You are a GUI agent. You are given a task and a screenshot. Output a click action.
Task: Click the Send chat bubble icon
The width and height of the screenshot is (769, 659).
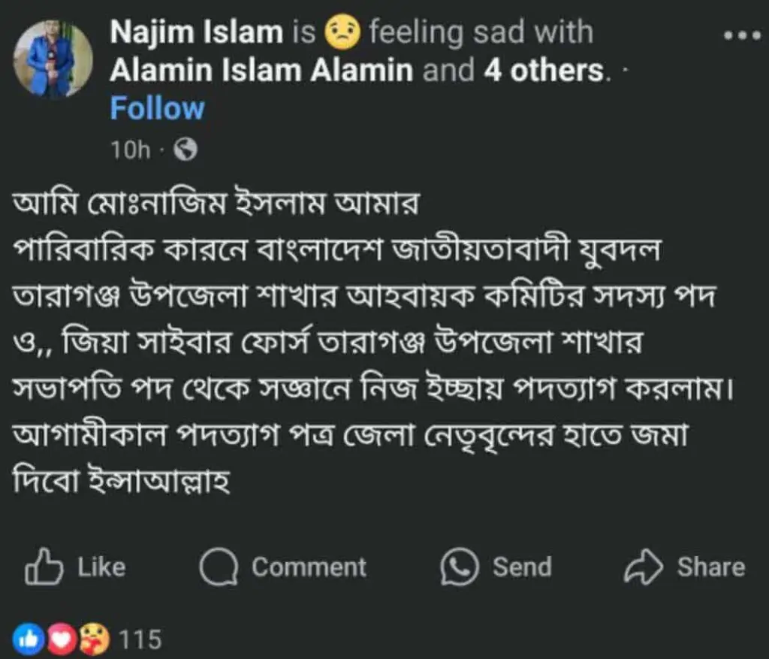(x=460, y=567)
